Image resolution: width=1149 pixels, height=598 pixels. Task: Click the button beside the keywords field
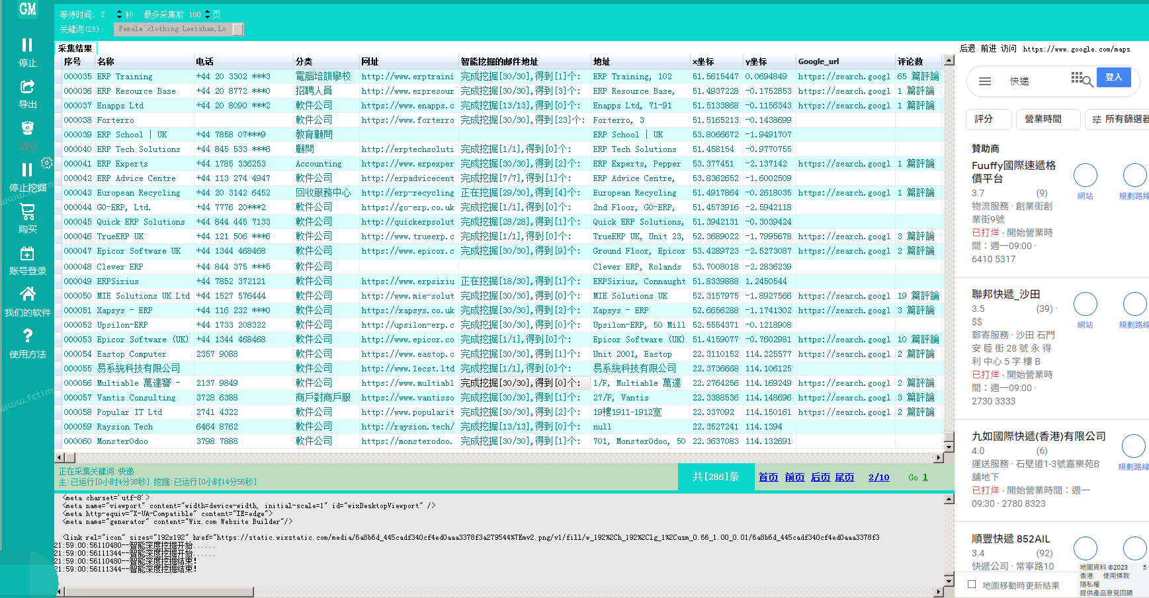238,29
